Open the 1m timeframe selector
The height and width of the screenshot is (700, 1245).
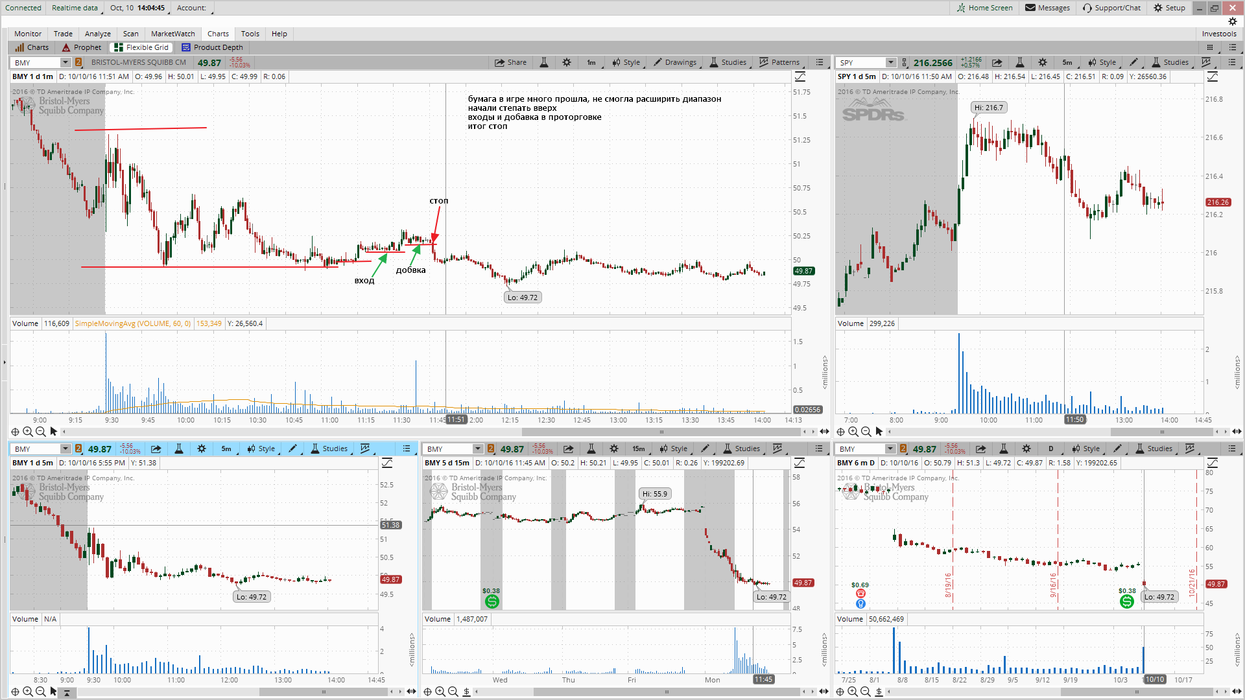click(591, 62)
